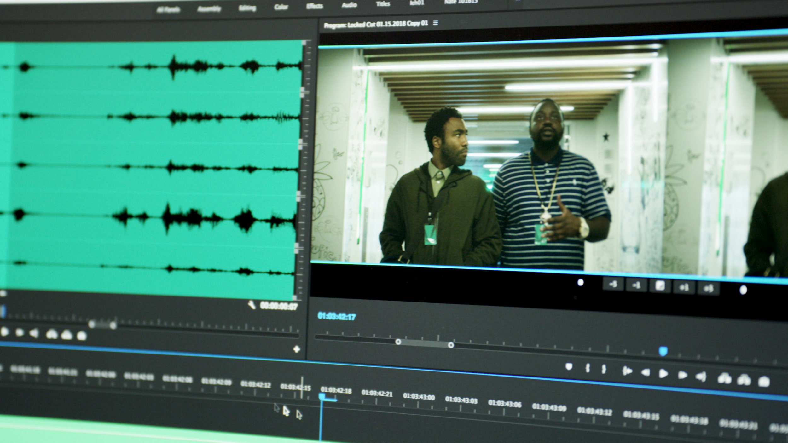Click timeline ruler at 01:03:42:15
The width and height of the screenshot is (788, 443).
pos(296,387)
